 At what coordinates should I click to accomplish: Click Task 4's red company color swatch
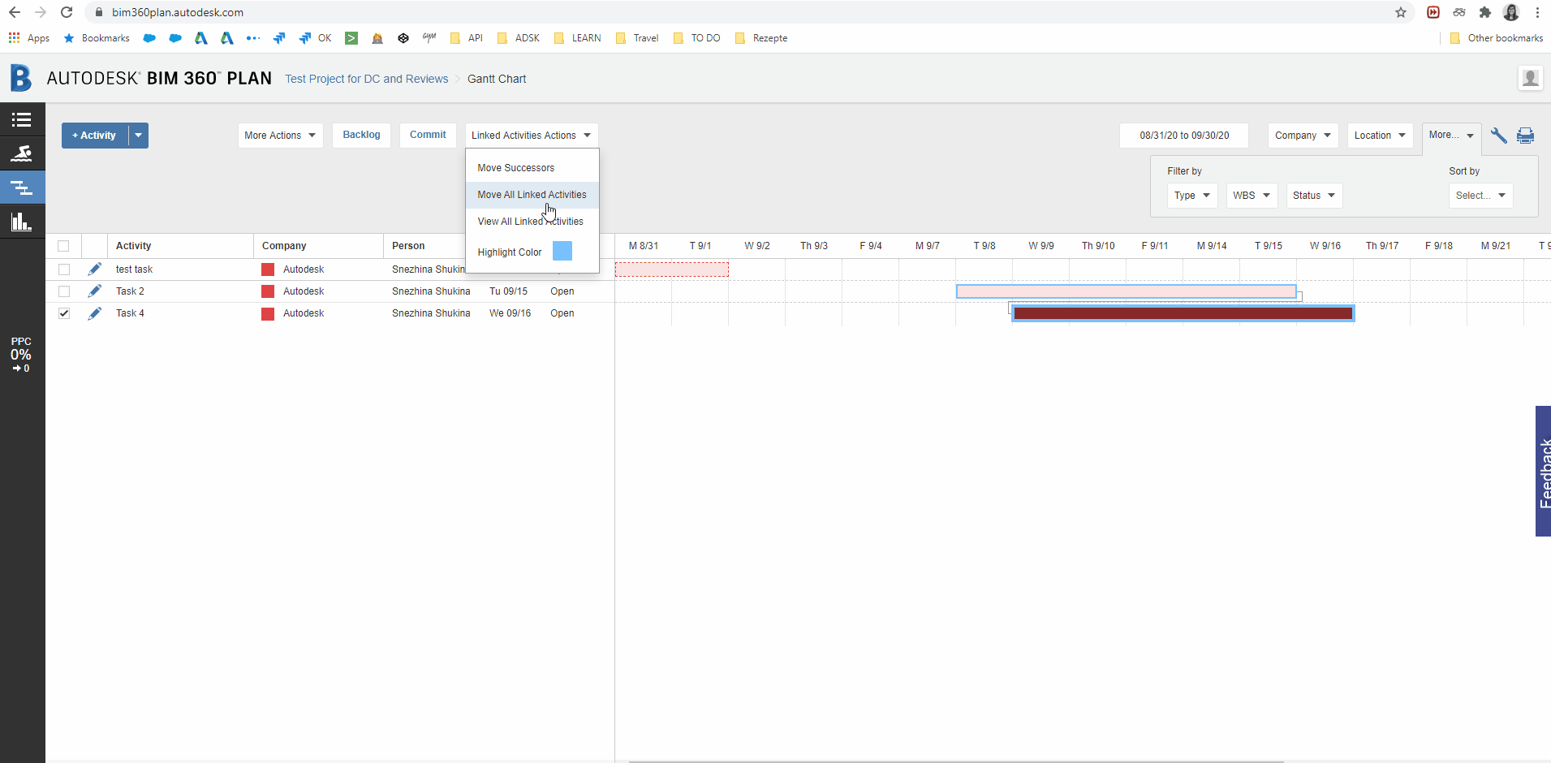tap(268, 313)
